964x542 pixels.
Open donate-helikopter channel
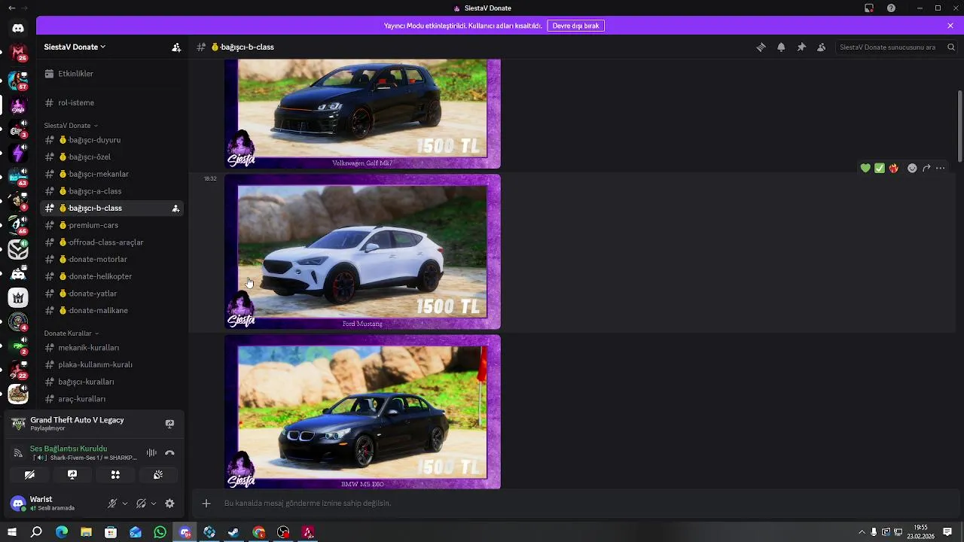coord(112,276)
